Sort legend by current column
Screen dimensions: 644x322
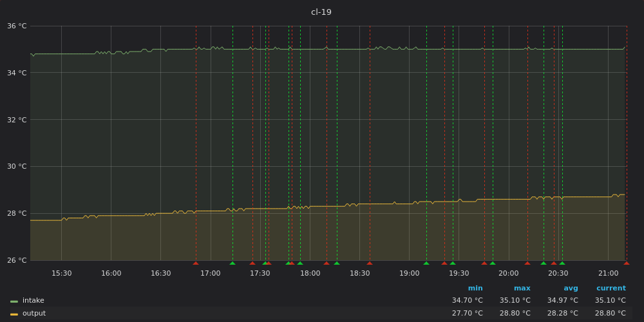(611, 289)
